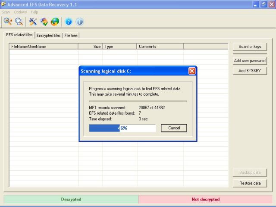Click the blue info About icon
Viewport: 276px width, 207px height.
79,22
